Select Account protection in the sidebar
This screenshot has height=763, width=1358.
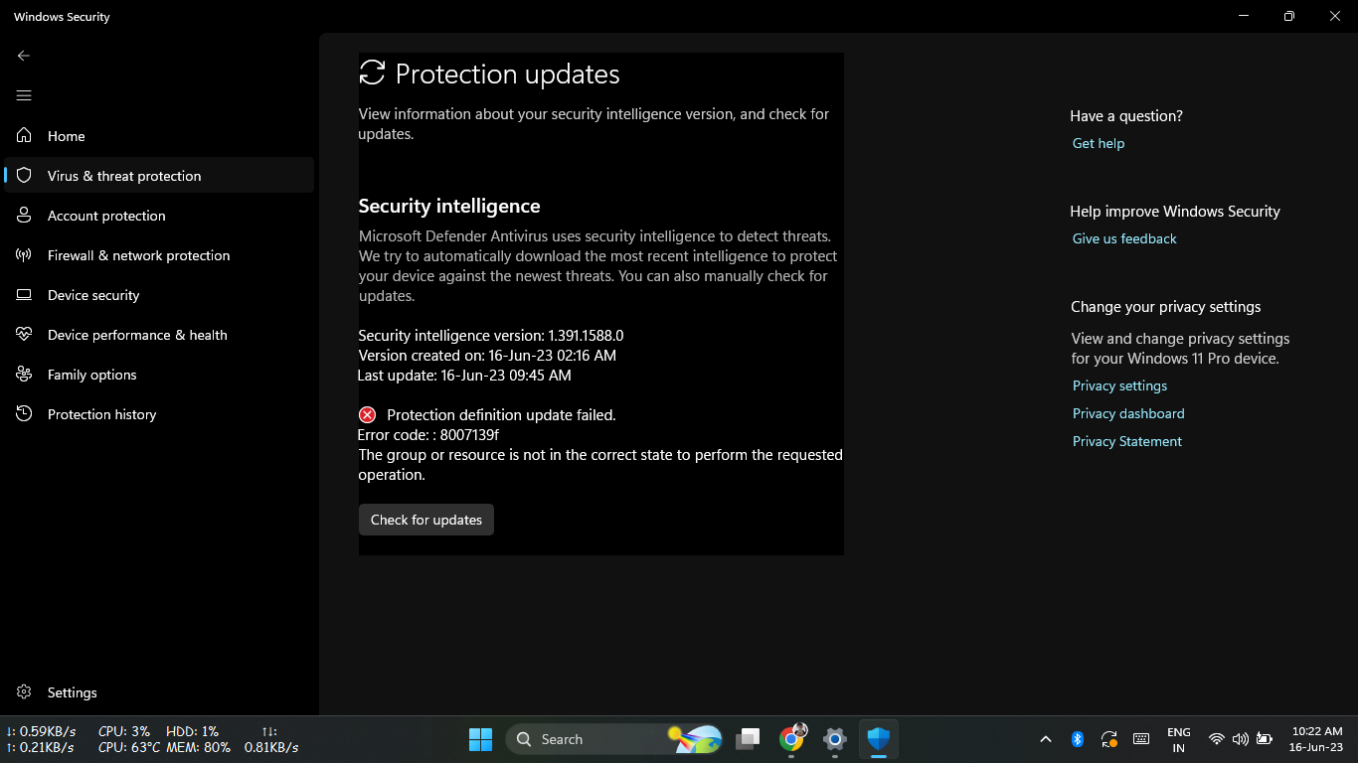pos(106,216)
